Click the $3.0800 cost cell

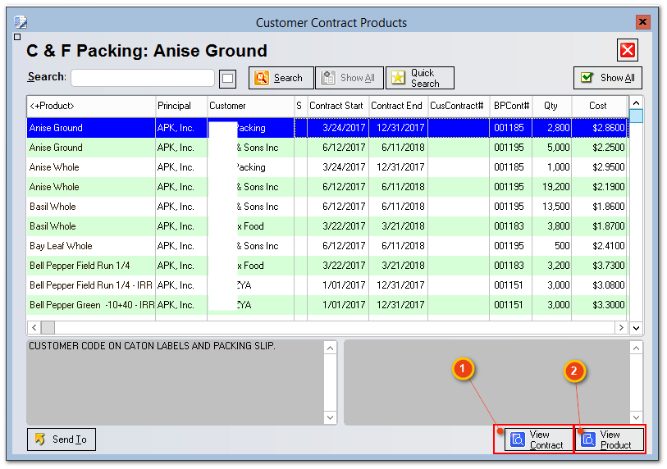pyautogui.click(x=600, y=285)
